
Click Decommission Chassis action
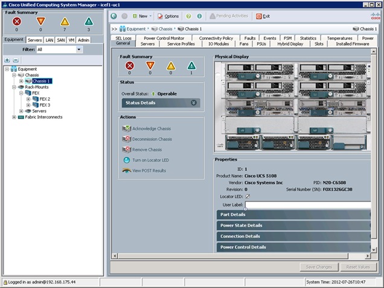pos(147,139)
